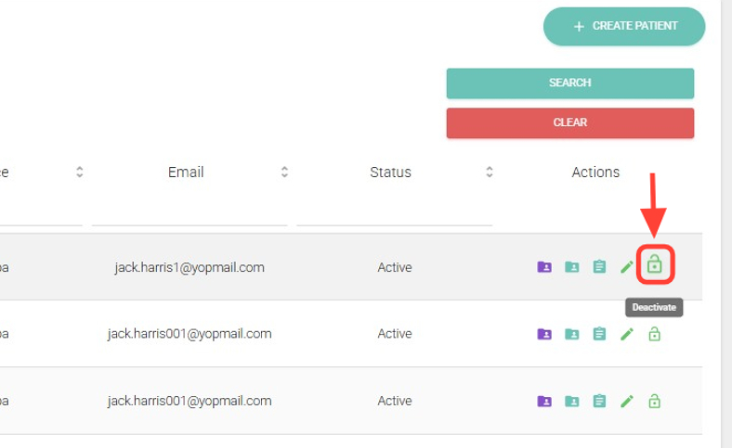
Task: Click the clipboard icon in the first row
Action: click(599, 267)
